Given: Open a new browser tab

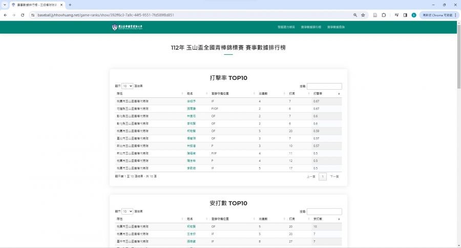Looking at the screenshot, I should click(x=70, y=5).
